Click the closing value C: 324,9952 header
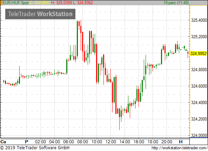208x151 pixels. pos(40,3)
